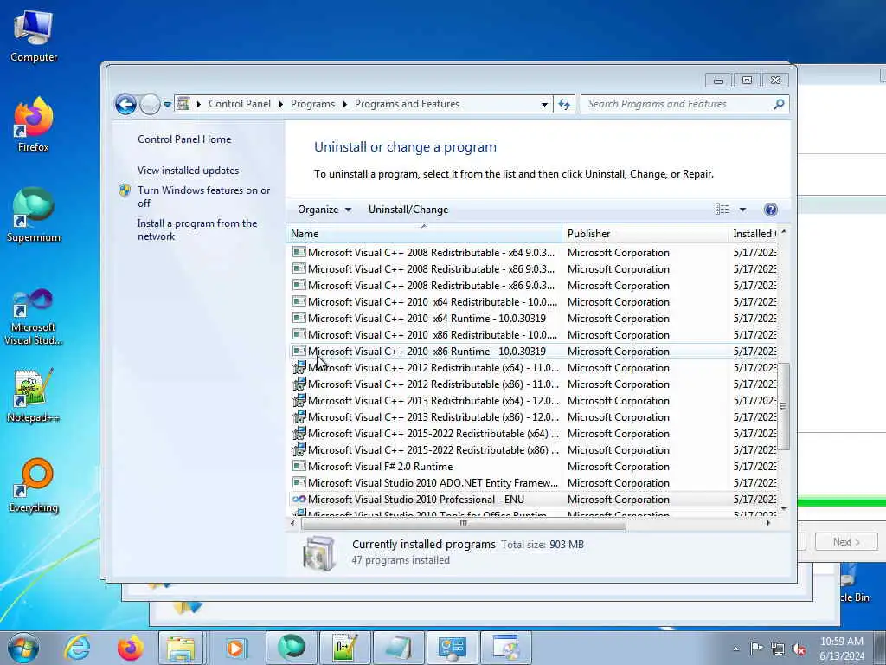This screenshot has width=886, height=665.
Task: Select Visual C++ 2010 x86 Runtime row
Action: point(534,352)
